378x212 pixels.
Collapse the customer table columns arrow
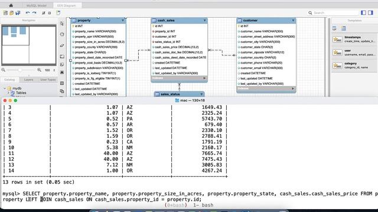click(293, 21)
